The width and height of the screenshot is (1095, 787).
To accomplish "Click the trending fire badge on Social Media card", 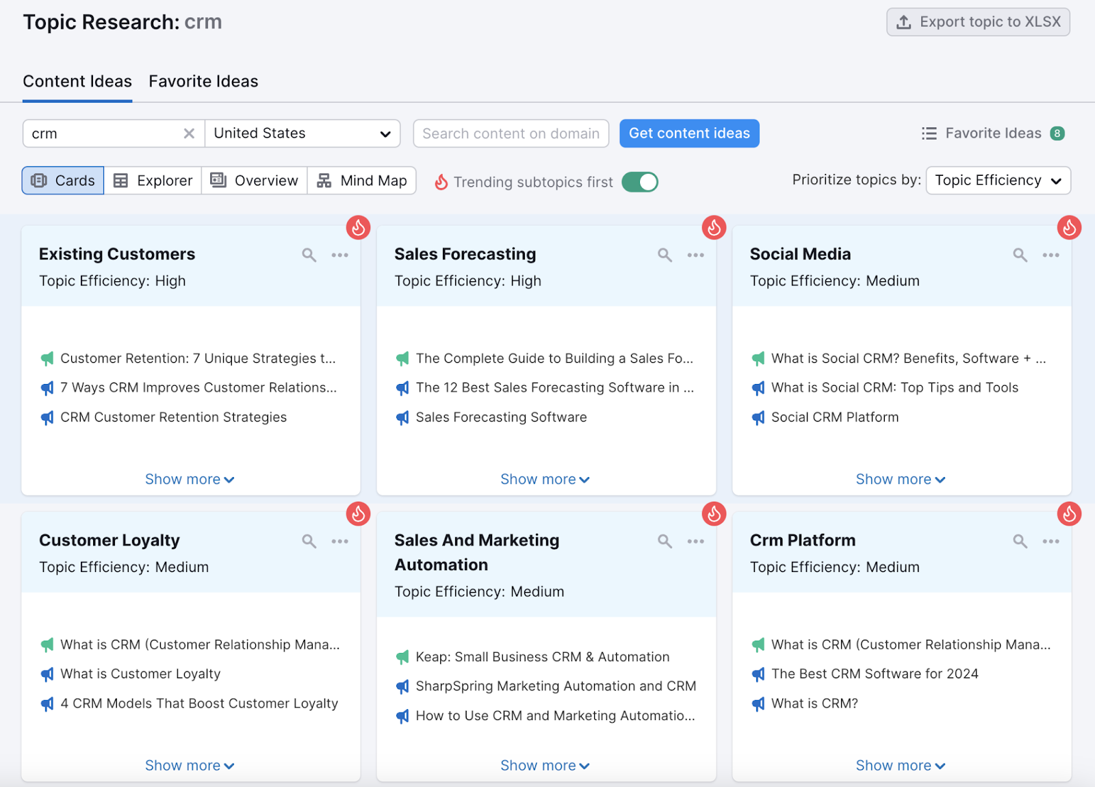I will [x=1068, y=228].
